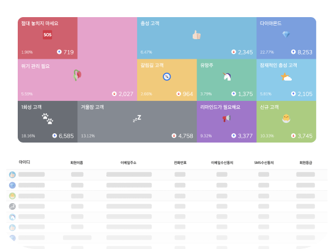Click the sun and cloud icon

(286, 77)
